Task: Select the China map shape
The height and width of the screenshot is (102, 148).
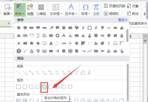Action: click(102, 36)
